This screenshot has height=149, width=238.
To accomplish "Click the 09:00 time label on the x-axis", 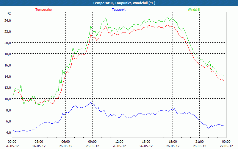I will click(x=92, y=142).
